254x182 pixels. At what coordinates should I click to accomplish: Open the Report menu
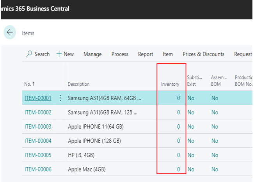point(146,54)
